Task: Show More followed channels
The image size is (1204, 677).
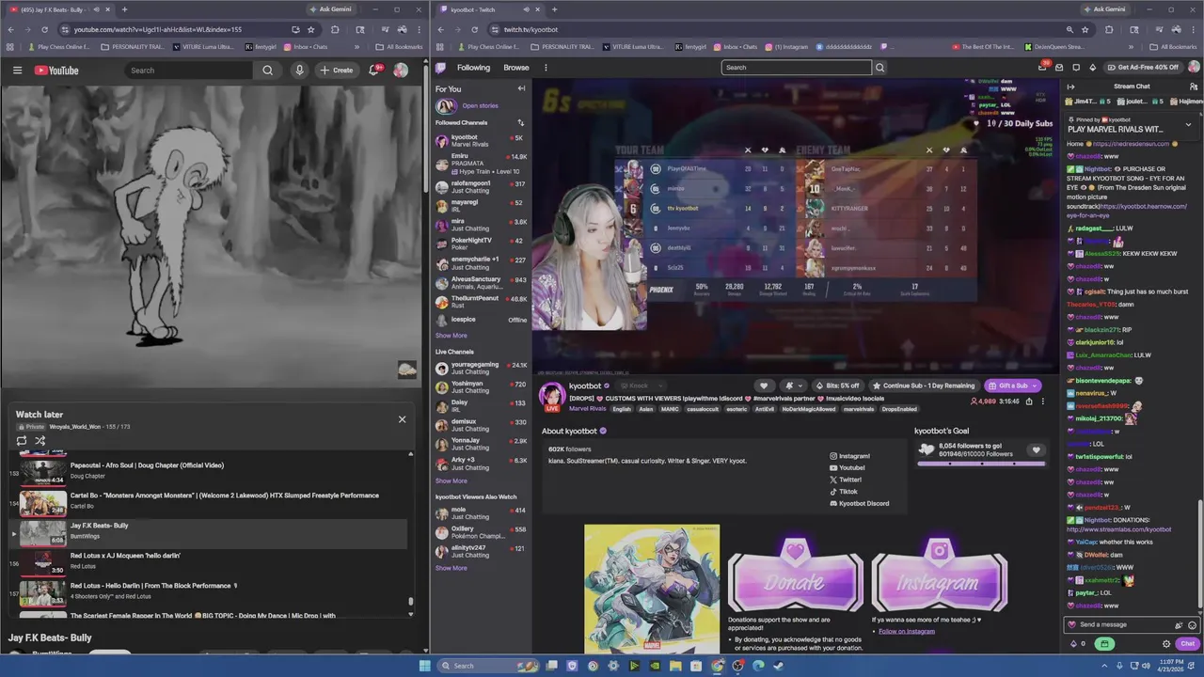Action: click(451, 336)
